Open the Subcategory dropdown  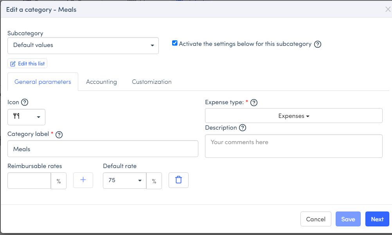tap(83, 45)
